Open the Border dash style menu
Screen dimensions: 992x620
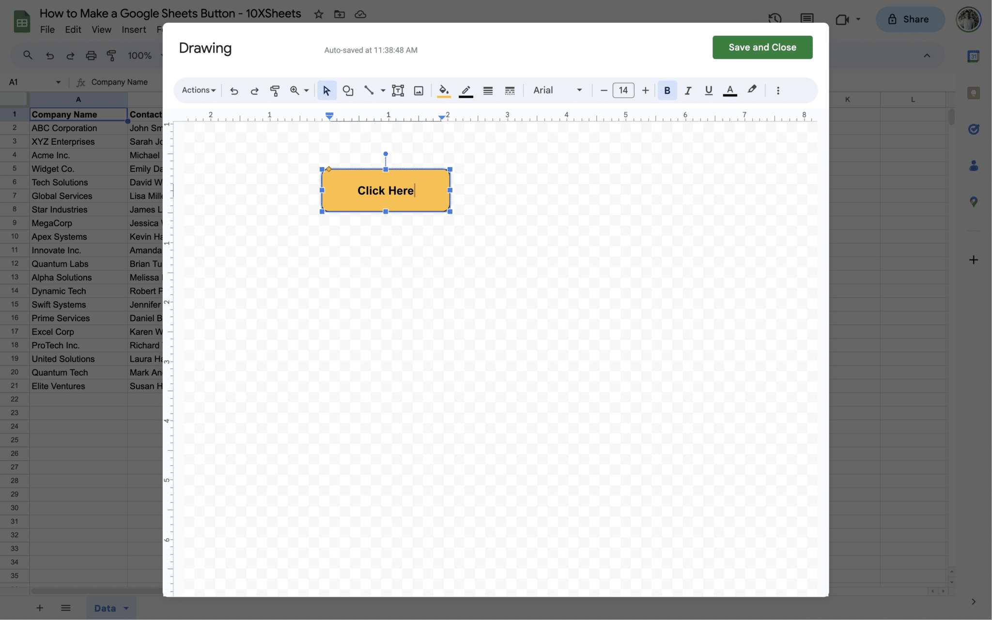coord(510,91)
